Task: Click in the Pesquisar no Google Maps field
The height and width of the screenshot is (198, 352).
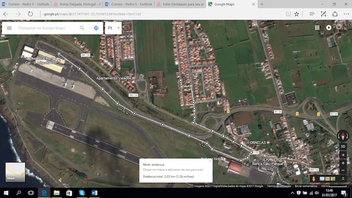Action: pos(46,28)
